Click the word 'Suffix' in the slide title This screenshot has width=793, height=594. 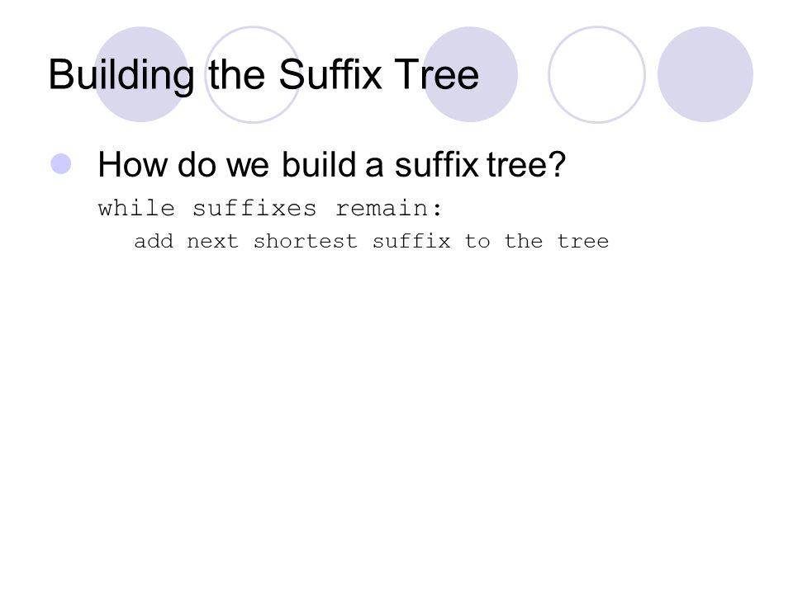tap(330, 74)
